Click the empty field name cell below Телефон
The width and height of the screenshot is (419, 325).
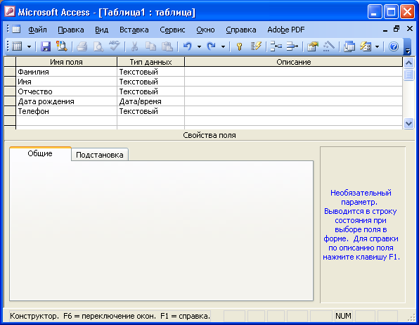66,121
